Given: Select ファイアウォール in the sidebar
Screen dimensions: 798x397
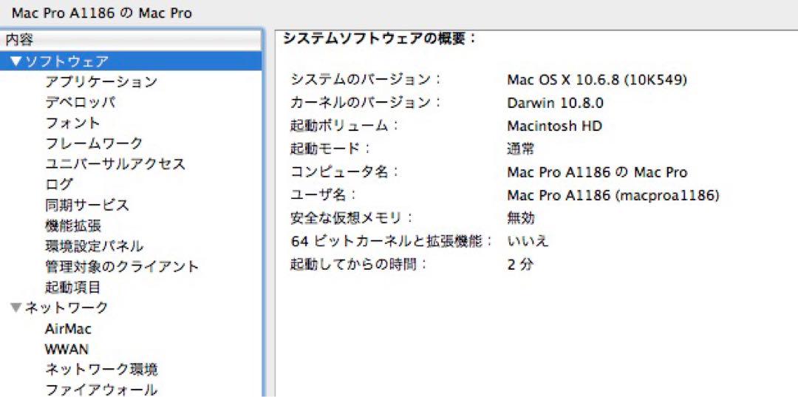Looking at the screenshot, I should point(100,390).
